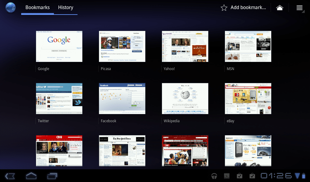Tap the second checkmark bag notification icon

252,176
